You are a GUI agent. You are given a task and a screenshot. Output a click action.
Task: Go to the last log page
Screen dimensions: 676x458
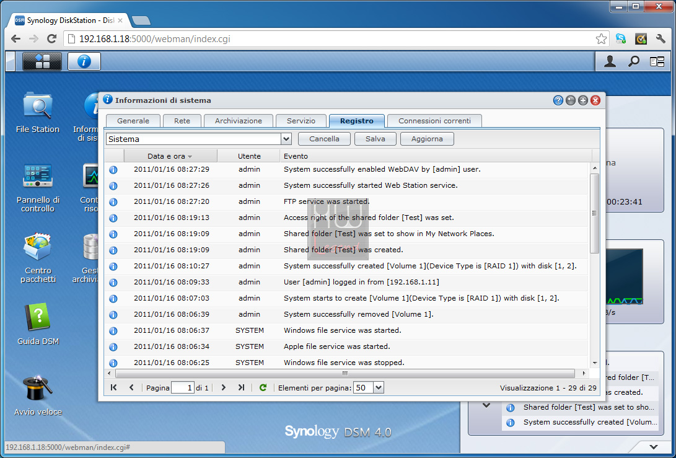242,388
